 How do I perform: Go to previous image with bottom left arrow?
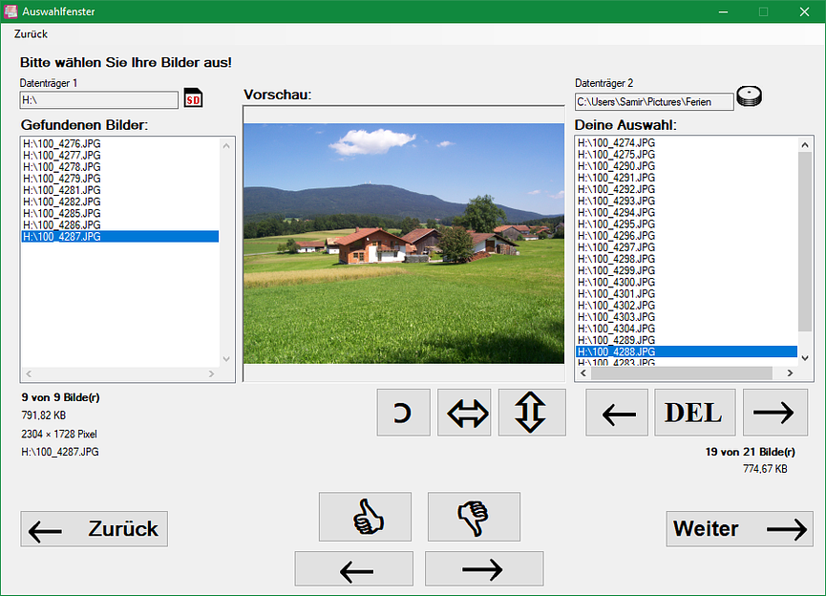point(354,568)
